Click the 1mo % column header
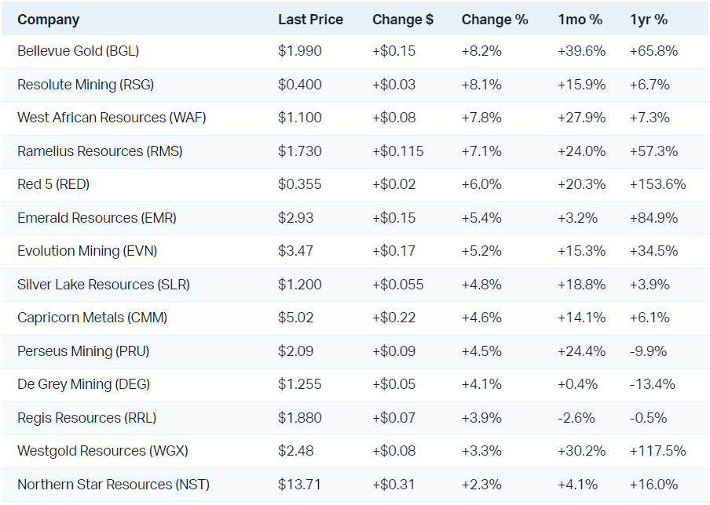The height and width of the screenshot is (505, 710). [x=580, y=20]
